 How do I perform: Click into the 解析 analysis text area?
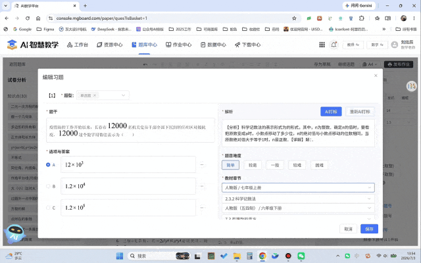(x=298, y=133)
